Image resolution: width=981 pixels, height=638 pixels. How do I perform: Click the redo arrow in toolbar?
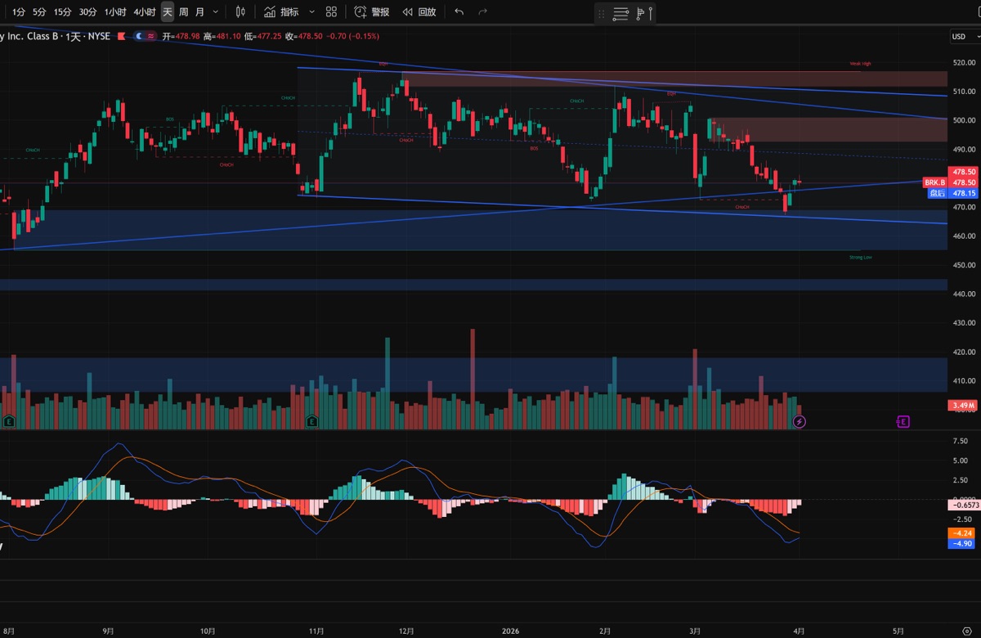(482, 12)
